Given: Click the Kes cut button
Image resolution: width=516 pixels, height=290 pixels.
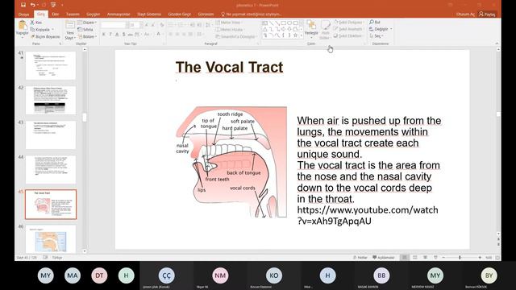Looking at the screenshot, I should click(x=36, y=23).
